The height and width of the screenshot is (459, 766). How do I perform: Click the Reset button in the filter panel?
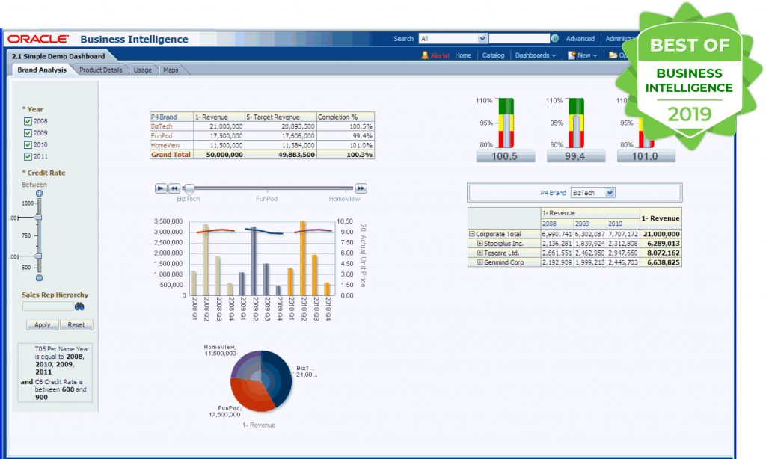coord(76,324)
